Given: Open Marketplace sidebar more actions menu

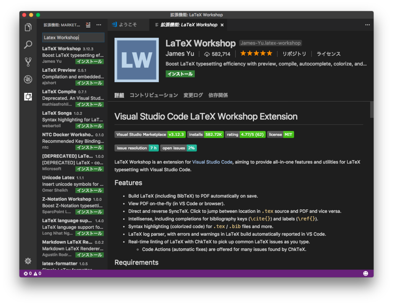Looking at the screenshot, I should [99, 25].
